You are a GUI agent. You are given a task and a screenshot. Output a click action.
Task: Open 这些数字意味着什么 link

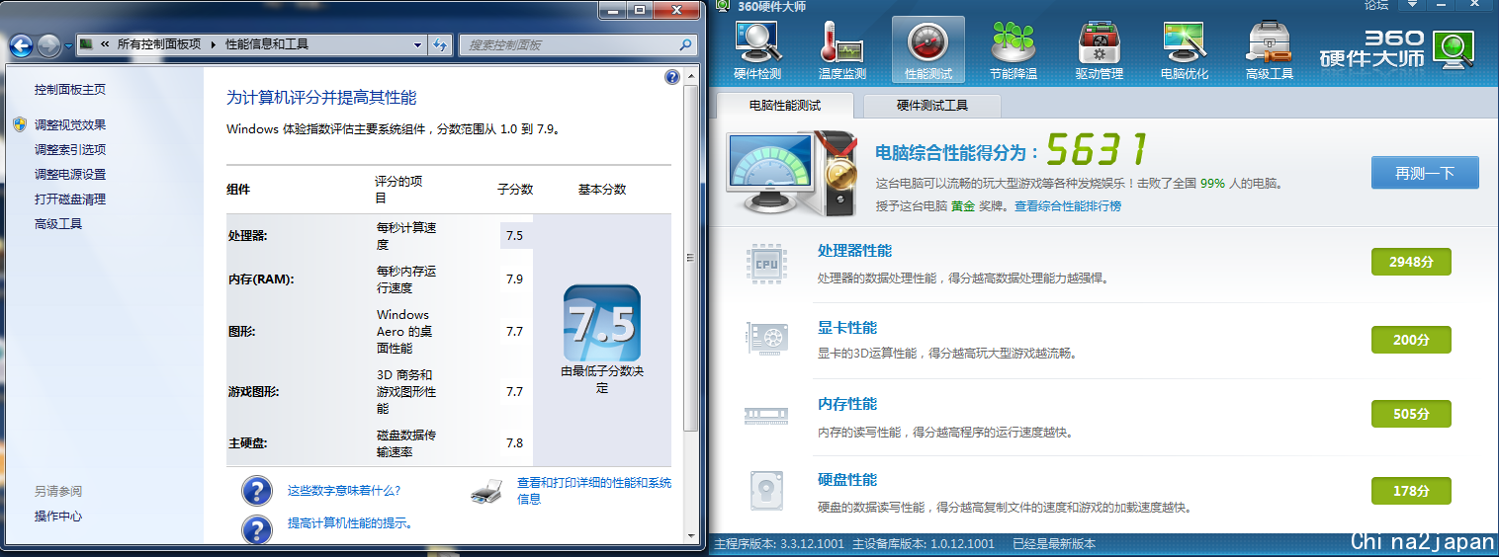344,490
